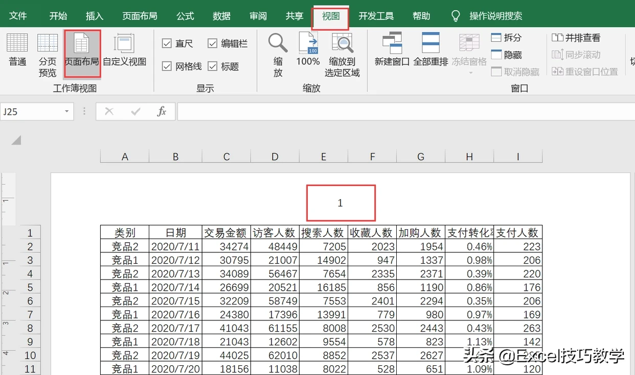
Task: Click the Tell Me search box (操作说明搜索)
Action: click(x=496, y=16)
